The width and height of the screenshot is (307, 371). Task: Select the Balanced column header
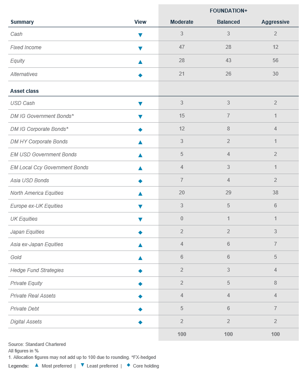(228, 22)
